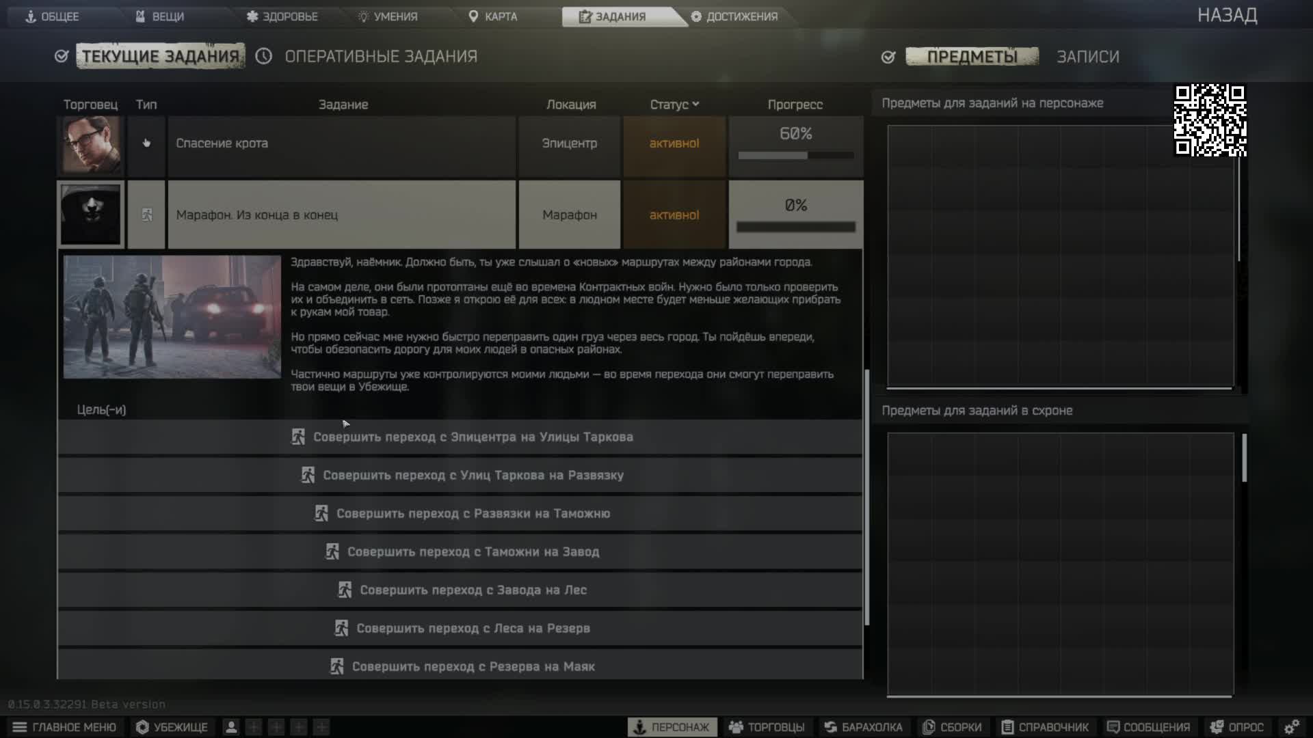Expand the Спасение крота task row
Image resolution: width=1313 pixels, height=738 pixels.
pos(342,143)
